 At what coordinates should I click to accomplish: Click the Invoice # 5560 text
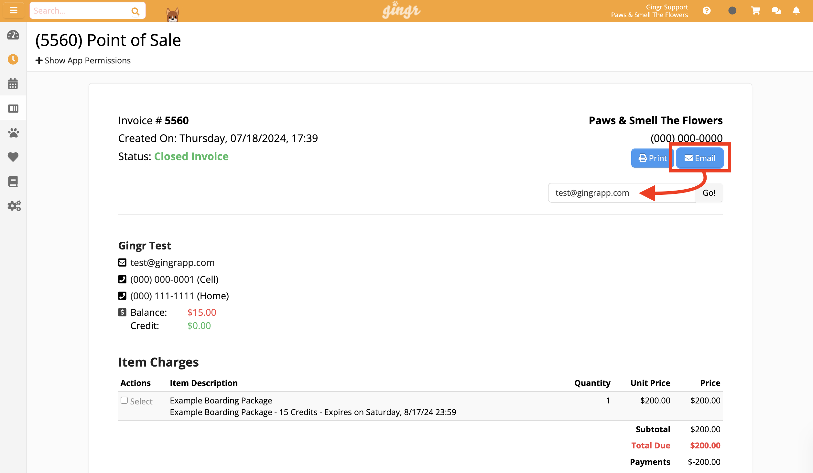coord(153,120)
